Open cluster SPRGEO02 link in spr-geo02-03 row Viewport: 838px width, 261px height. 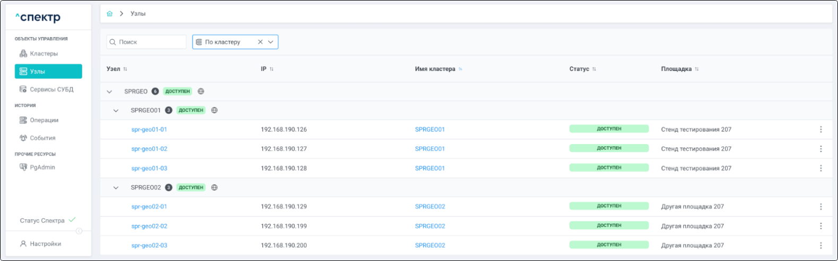(430, 246)
